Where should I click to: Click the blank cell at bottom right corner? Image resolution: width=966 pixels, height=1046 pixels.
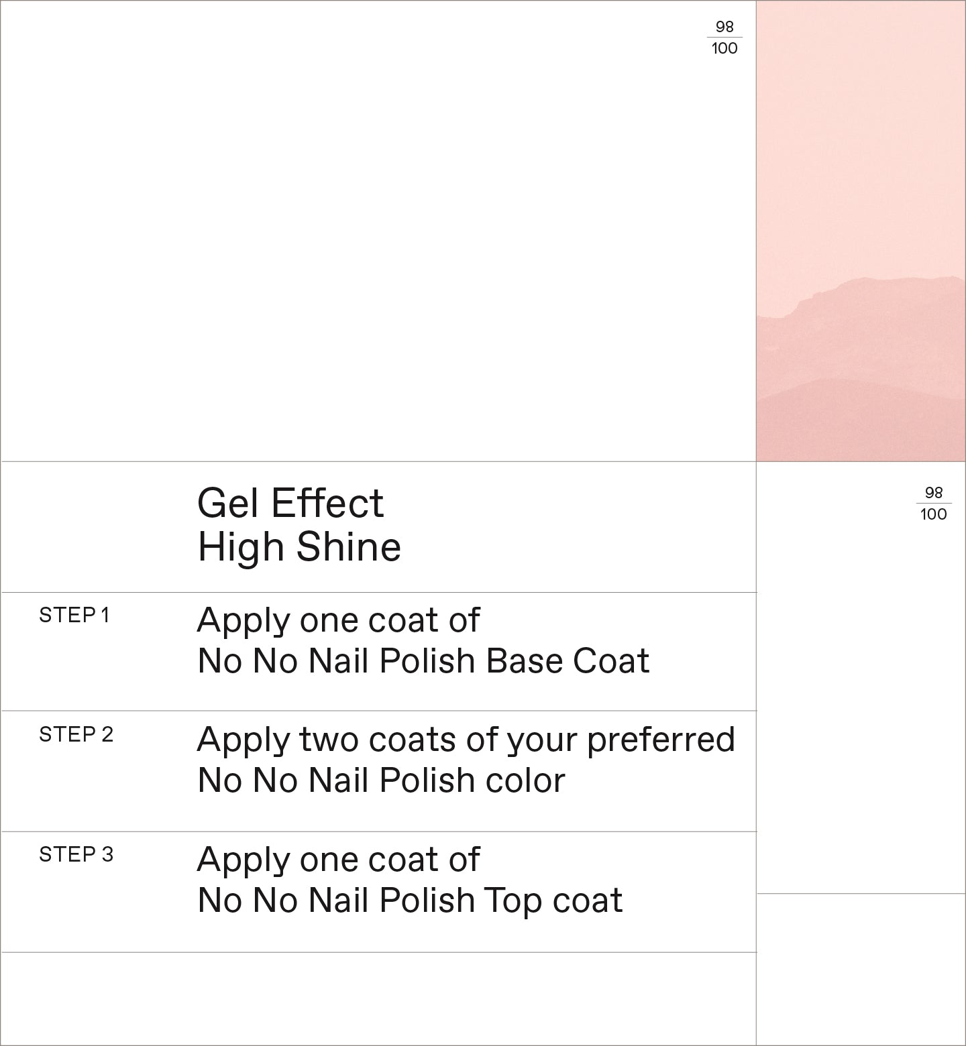(x=861, y=969)
